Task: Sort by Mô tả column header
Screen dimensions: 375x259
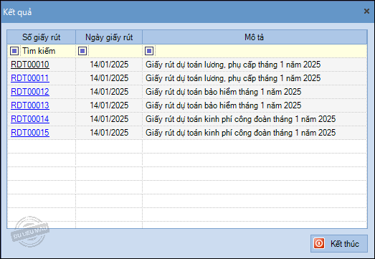Action: (255, 37)
